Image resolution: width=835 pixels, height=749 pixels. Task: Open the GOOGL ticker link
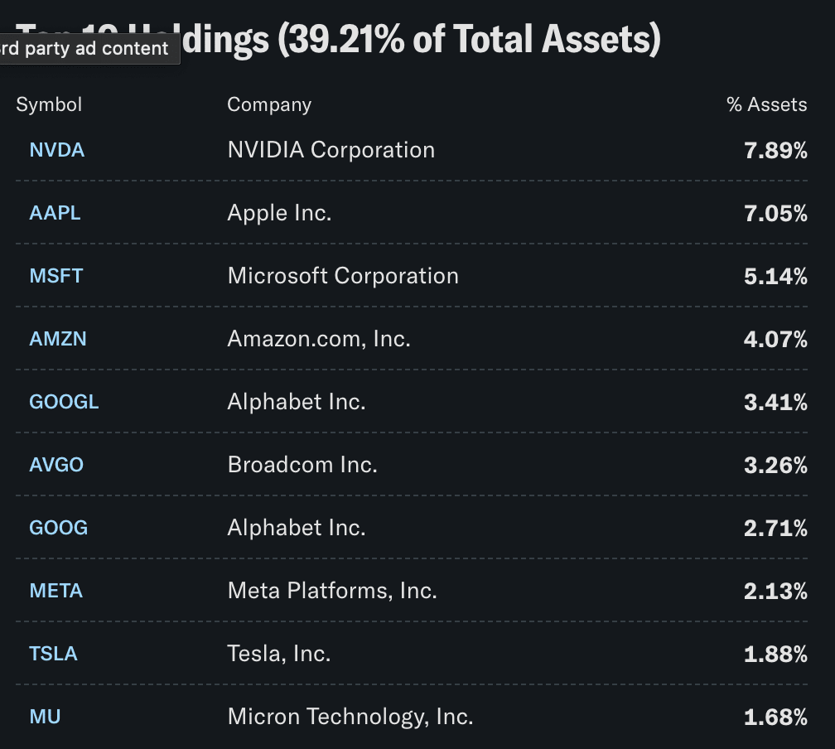64,402
